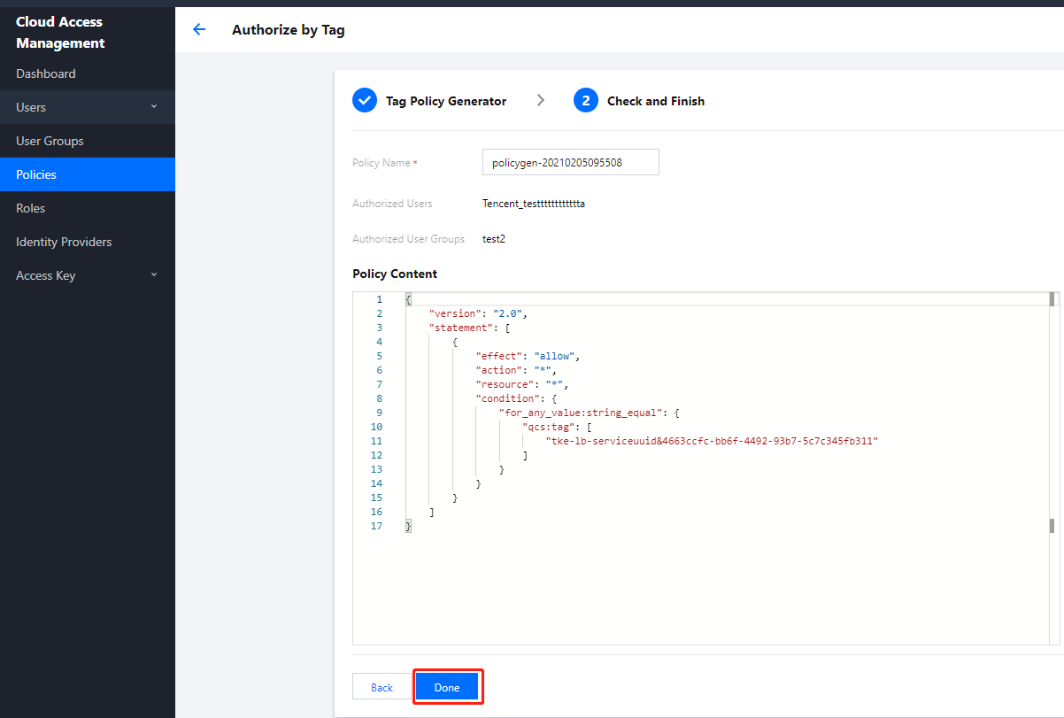Navigate to Identity Providers

pyautogui.click(x=64, y=242)
